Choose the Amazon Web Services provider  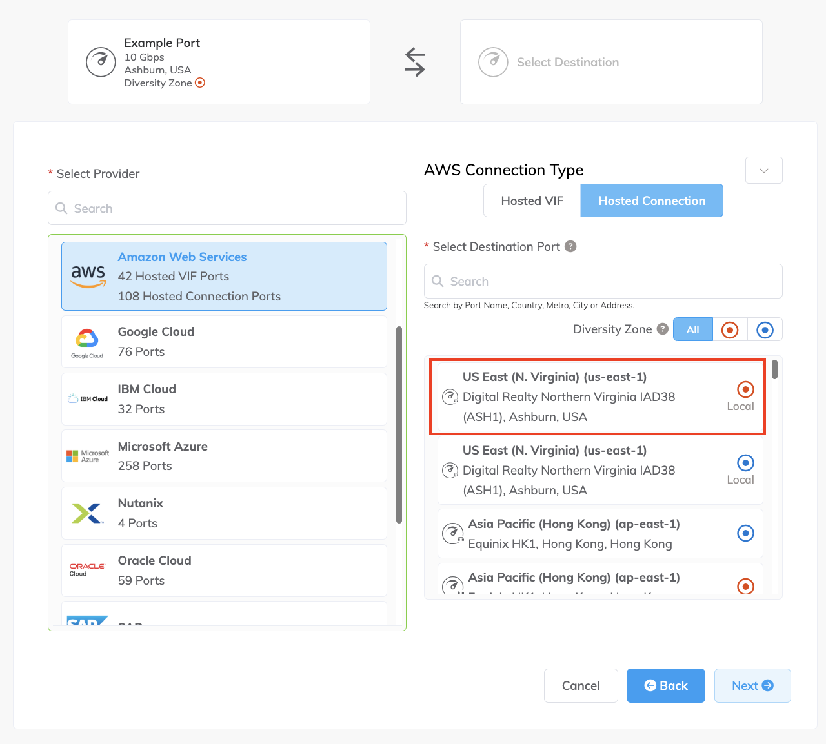tap(224, 276)
